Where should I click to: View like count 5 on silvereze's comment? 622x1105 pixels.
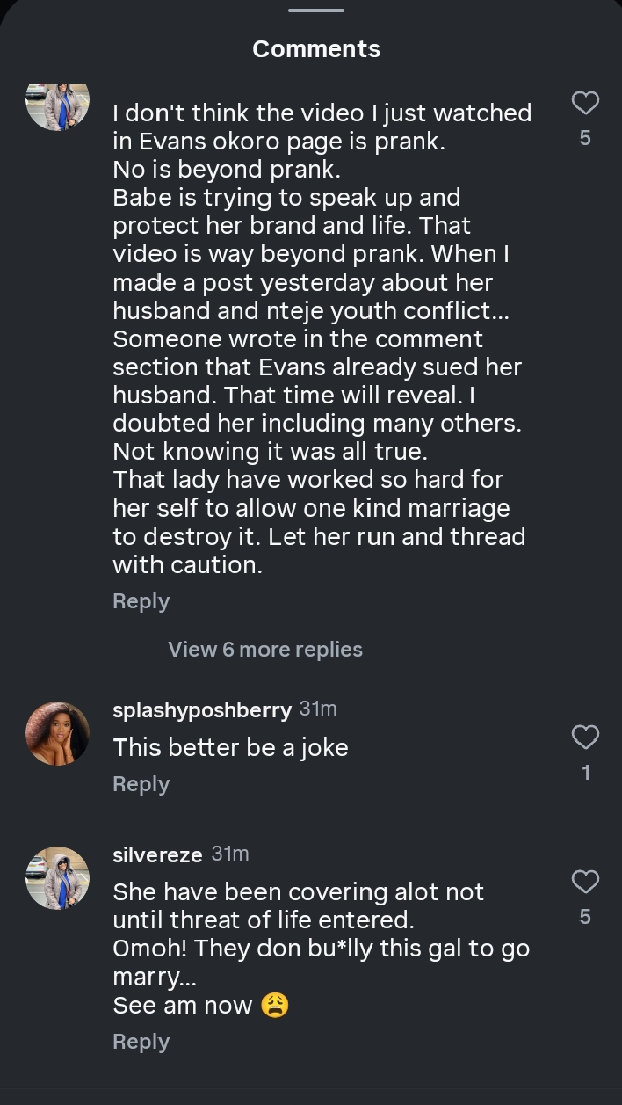[585, 917]
